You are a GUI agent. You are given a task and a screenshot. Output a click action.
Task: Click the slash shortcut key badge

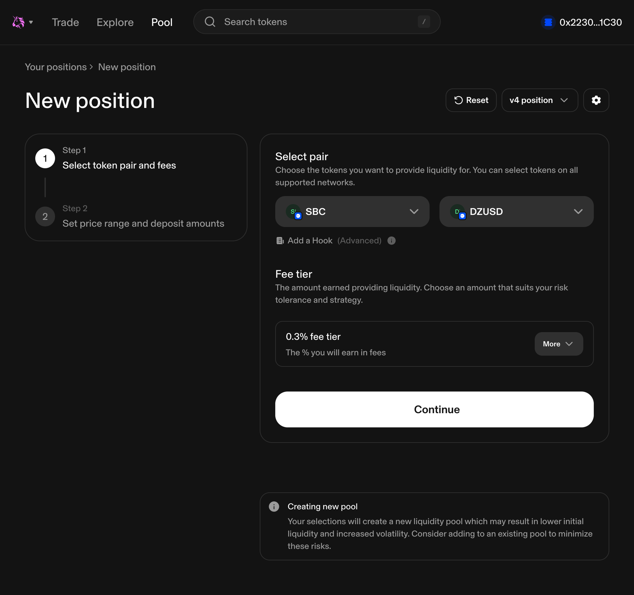pos(424,22)
